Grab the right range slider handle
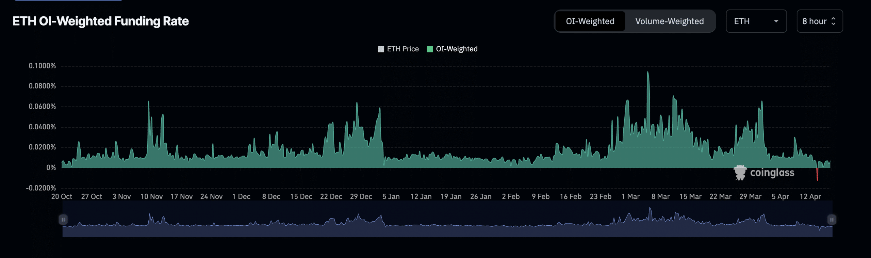The image size is (871, 258). pyautogui.click(x=832, y=220)
